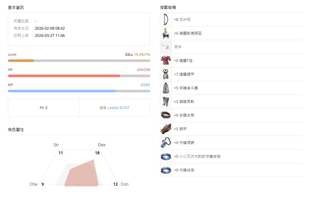Click the 鋼鐵長靴 boots icon

(x=166, y=102)
